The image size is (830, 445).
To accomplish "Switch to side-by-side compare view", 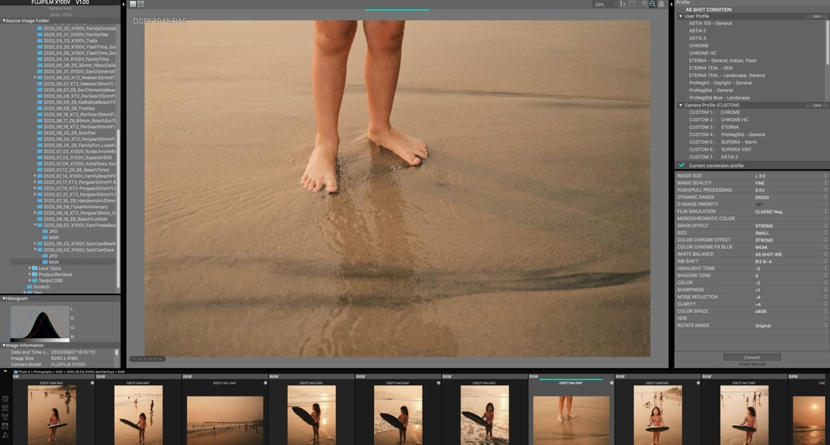I will point(140,5).
